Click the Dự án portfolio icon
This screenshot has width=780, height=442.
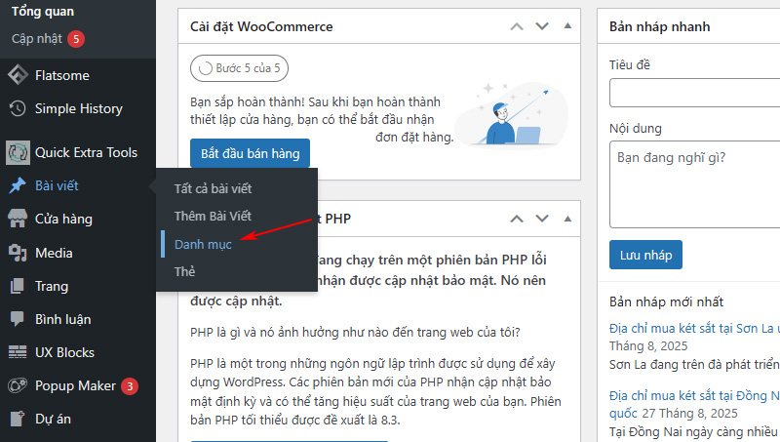click(x=18, y=420)
